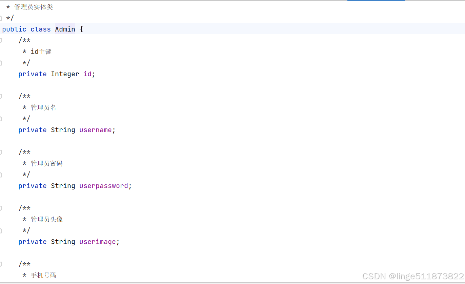Click the comment text 管理员实体类
Screen dimensions: 465x284
(34, 7)
